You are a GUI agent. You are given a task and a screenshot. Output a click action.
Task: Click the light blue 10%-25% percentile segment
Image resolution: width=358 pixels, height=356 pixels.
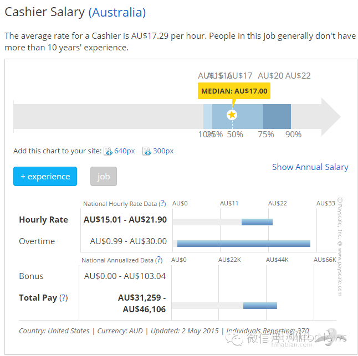coord(208,116)
